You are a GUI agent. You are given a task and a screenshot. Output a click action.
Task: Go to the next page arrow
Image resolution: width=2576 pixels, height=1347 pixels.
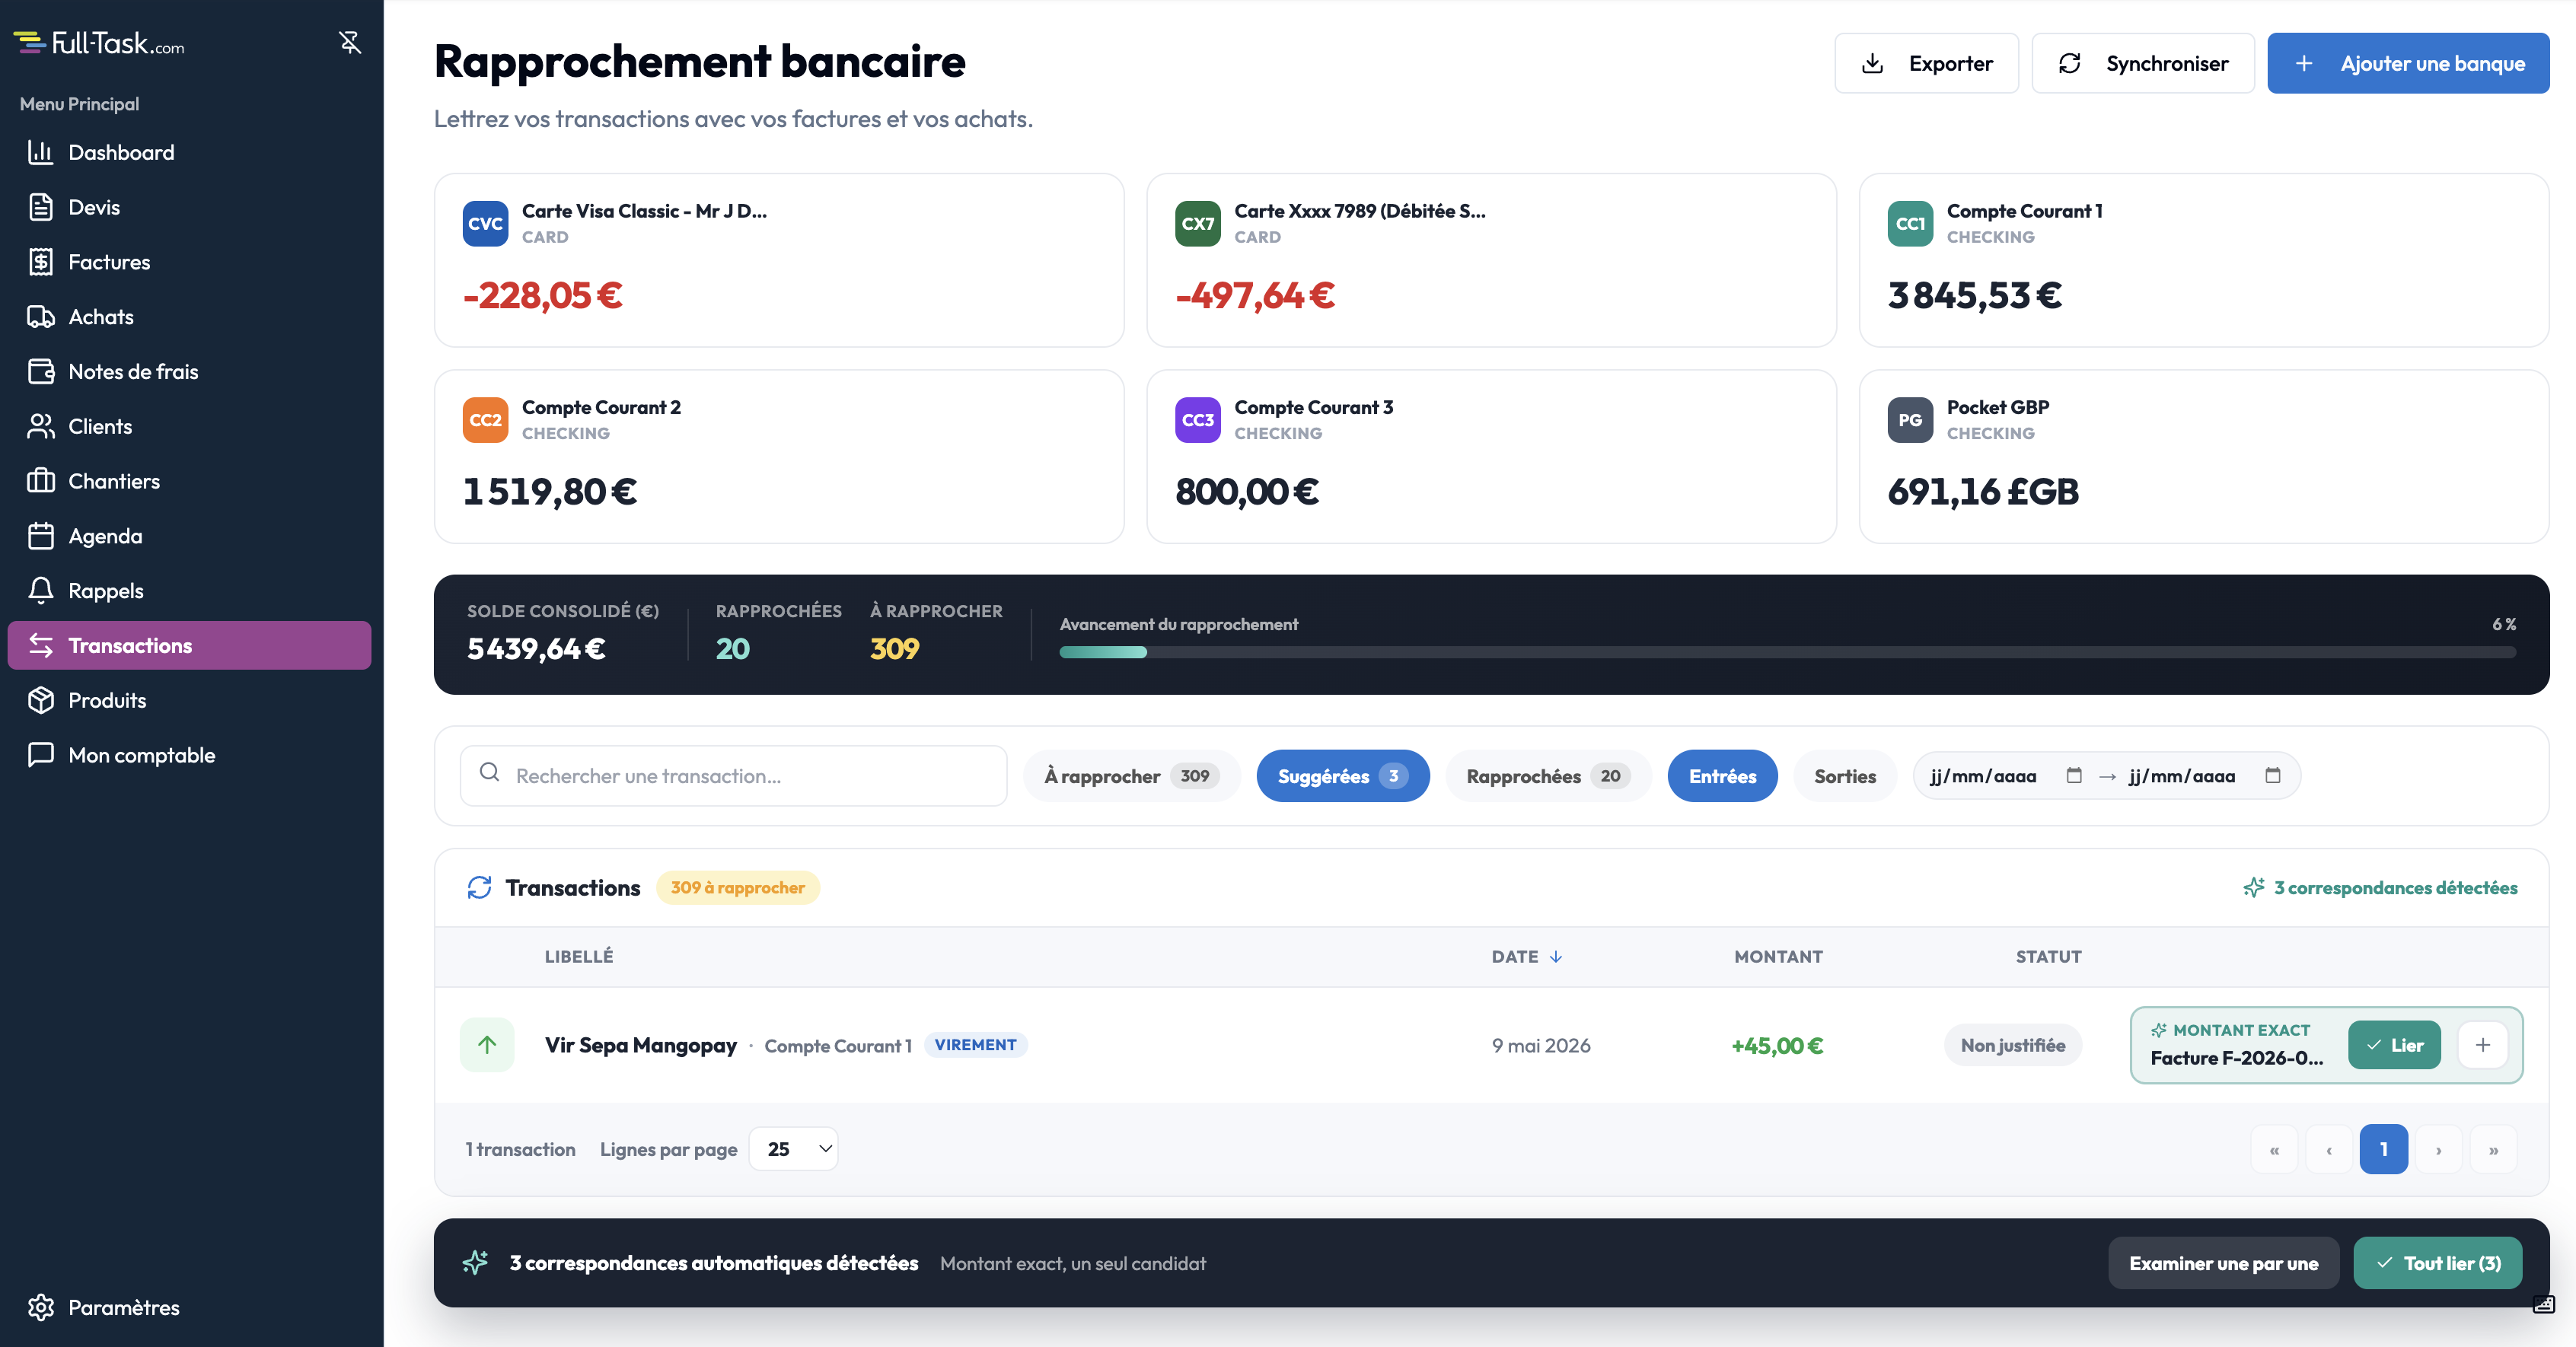coord(2439,1149)
